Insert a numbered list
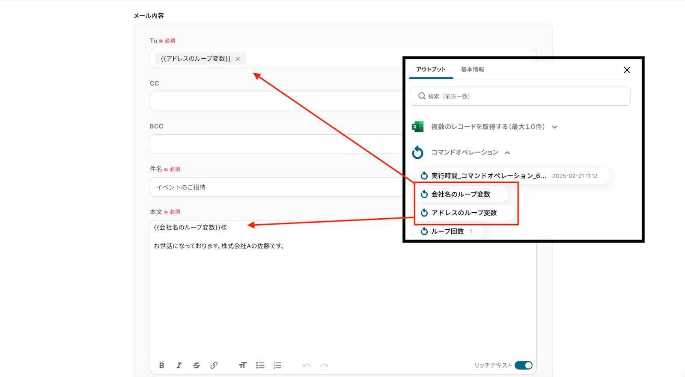Viewport: 685px width, 377px height. point(277,365)
